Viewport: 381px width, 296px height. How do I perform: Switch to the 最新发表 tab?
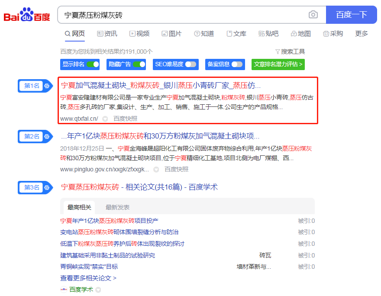click(x=117, y=207)
